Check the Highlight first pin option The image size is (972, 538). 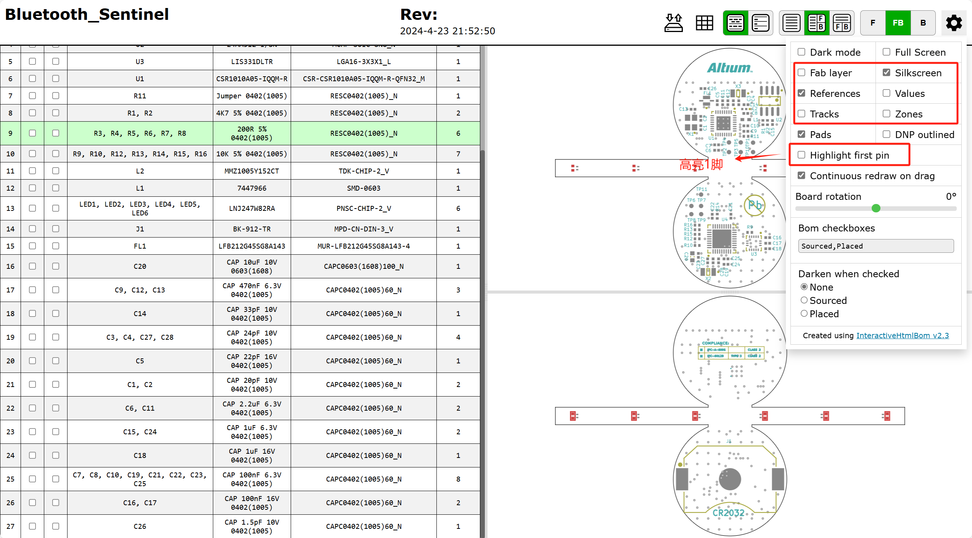tap(801, 155)
